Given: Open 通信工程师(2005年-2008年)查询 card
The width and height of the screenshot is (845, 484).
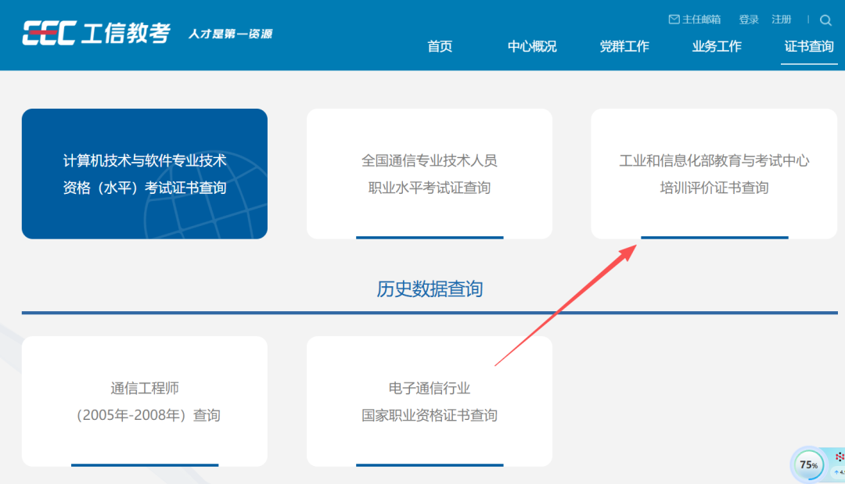Looking at the screenshot, I should pyautogui.click(x=145, y=401).
